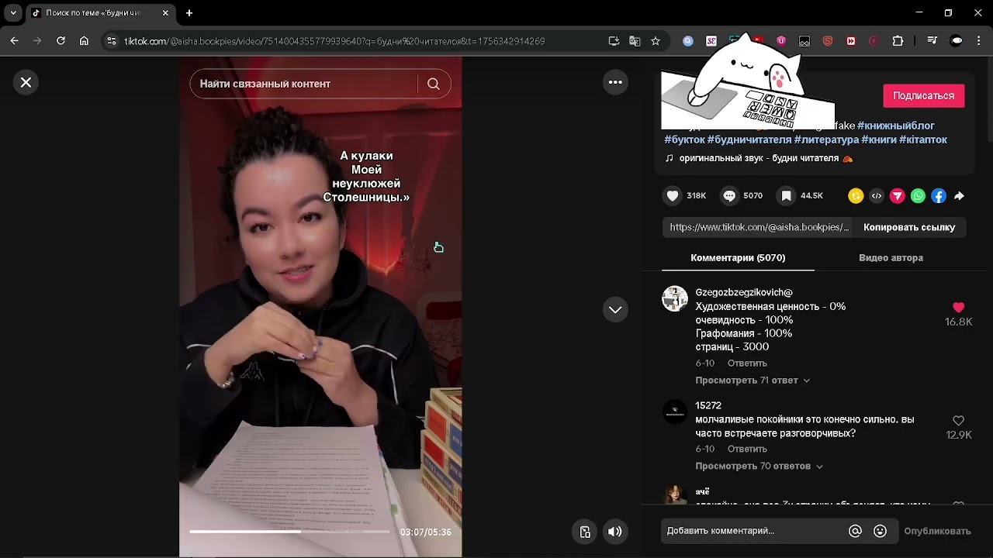Screen dimensions: 993x558
Task: Mute the video with speaker icon
Action: (x=614, y=532)
